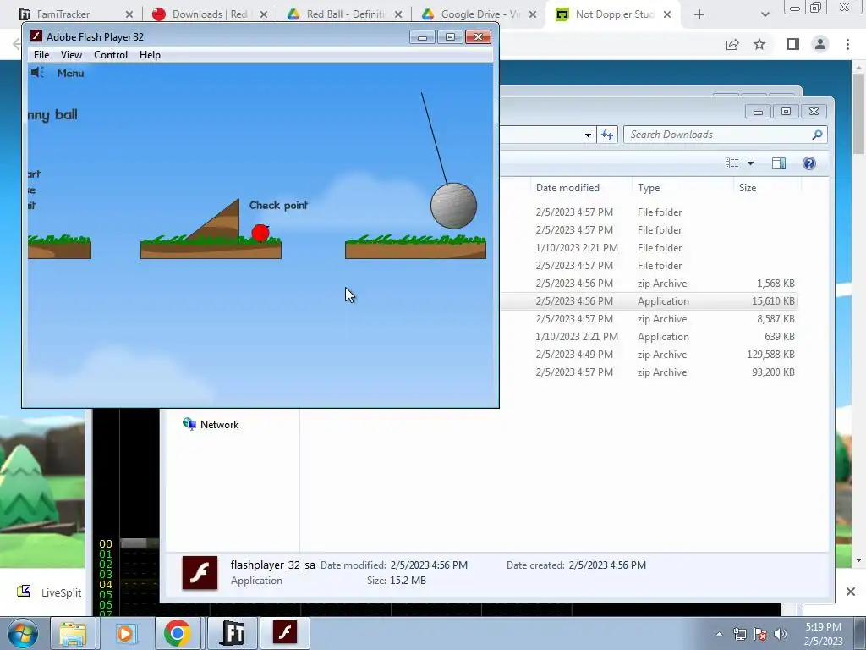Open Windows Media Player from taskbar
This screenshot has width=866, height=650.
[125, 633]
